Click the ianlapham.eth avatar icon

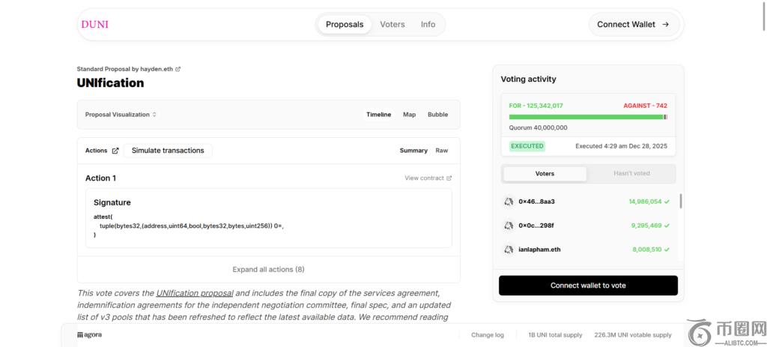(x=509, y=250)
